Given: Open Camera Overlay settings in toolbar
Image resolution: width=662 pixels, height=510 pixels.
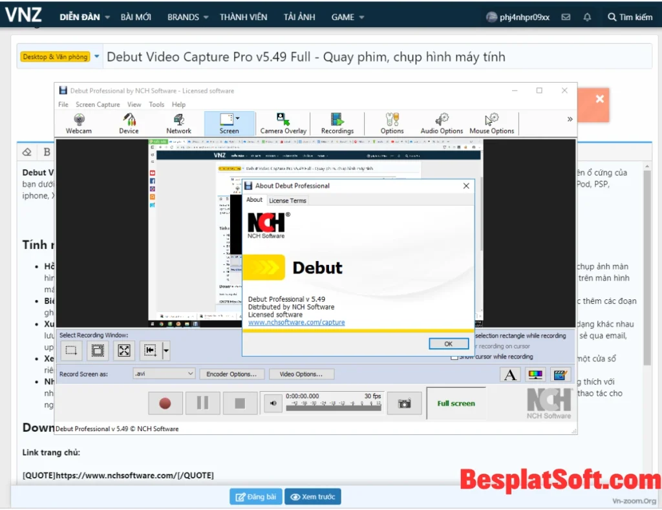Looking at the screenshot, I should pyautogui.click(x=283, y=123).
